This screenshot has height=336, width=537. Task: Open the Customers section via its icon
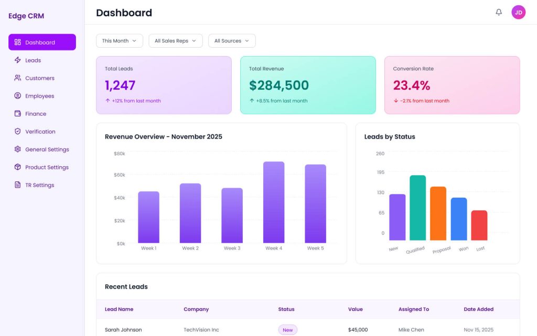point(17,78)
